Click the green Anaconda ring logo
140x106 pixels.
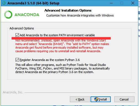click(8, 15)
